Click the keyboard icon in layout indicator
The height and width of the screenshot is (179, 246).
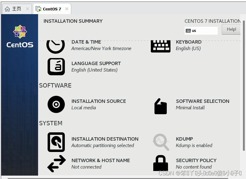click(188, 31)
